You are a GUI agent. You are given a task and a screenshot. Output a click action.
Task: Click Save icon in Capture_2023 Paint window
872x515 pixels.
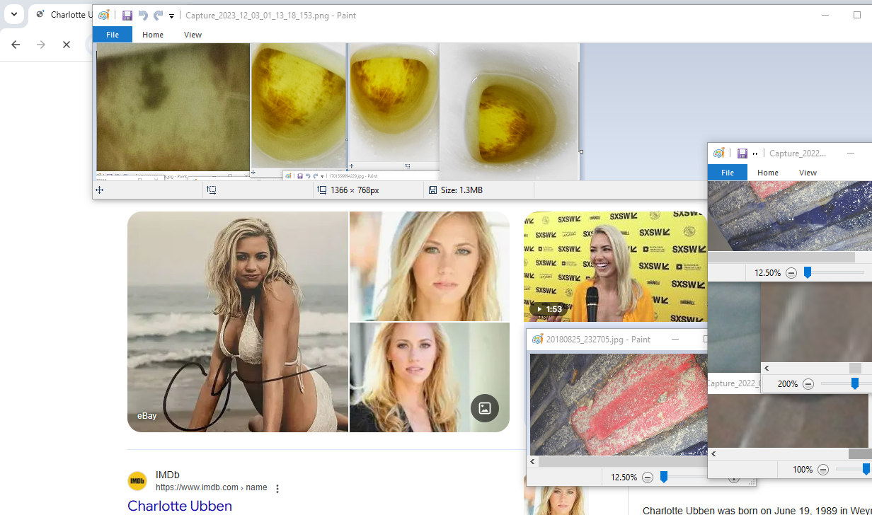pyautogui.click(x=127, y=16)
